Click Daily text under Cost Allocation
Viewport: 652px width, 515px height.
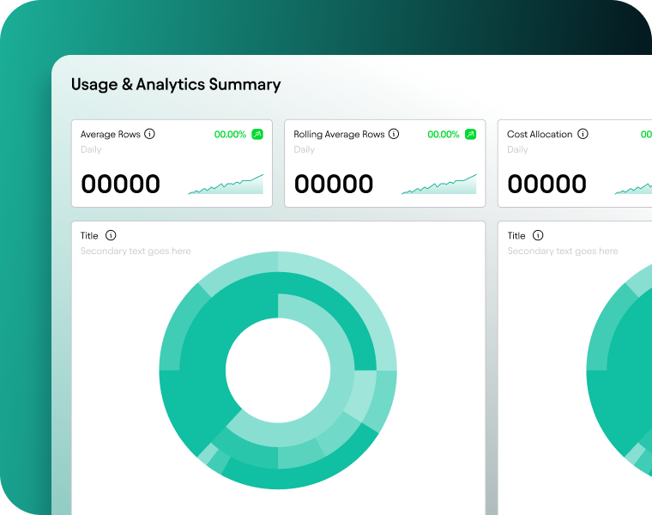517,149
